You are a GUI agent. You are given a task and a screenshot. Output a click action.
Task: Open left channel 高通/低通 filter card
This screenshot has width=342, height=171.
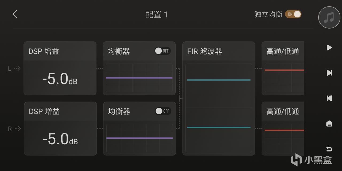point(283,51)
